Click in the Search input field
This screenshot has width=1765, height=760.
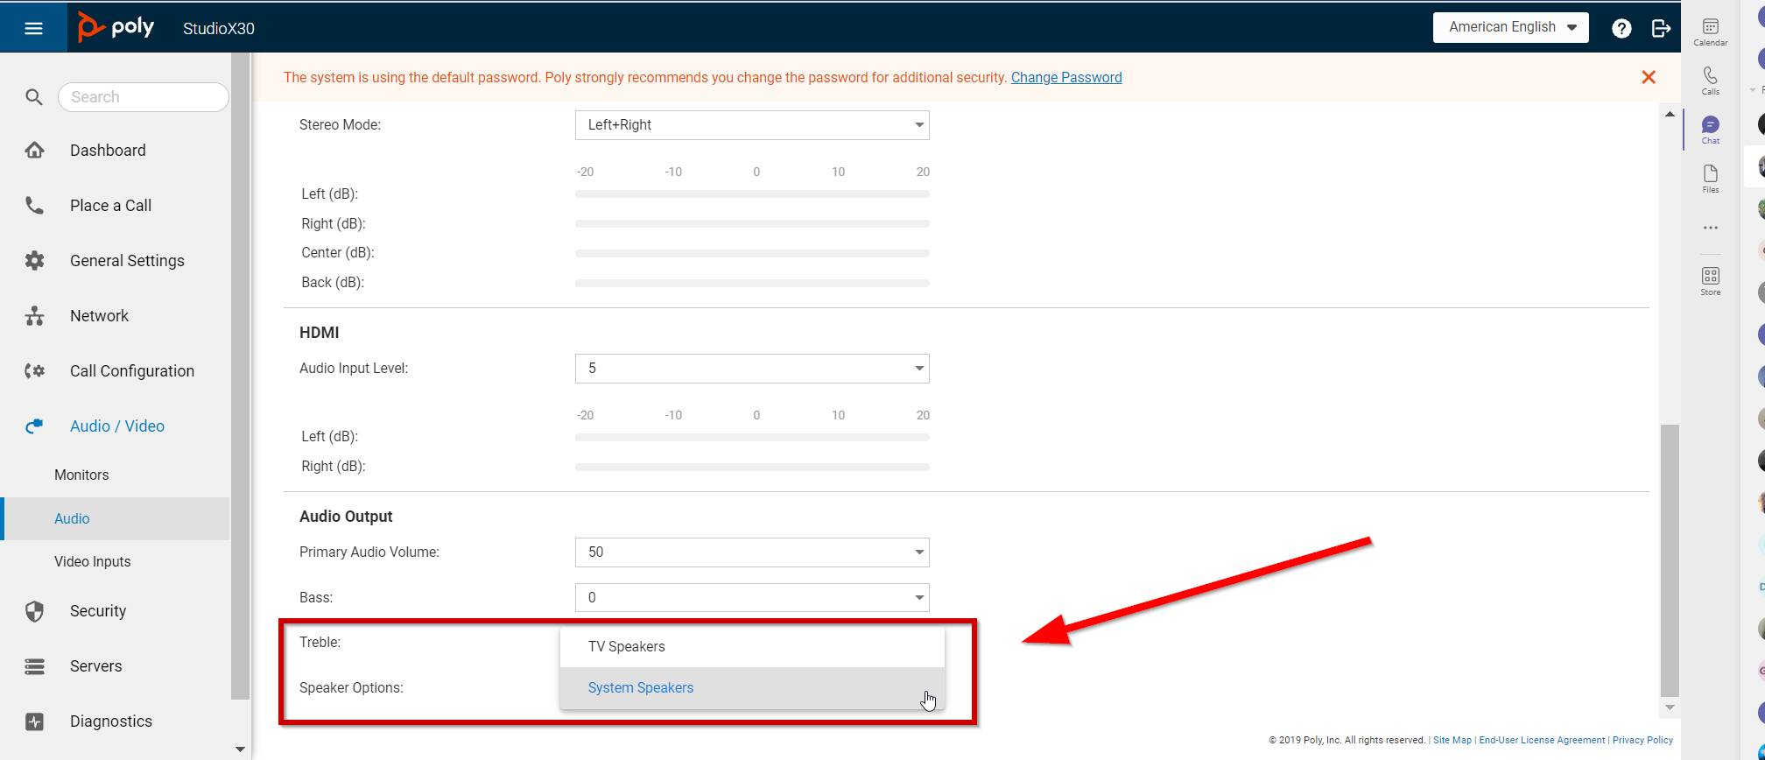pos(144,97)
